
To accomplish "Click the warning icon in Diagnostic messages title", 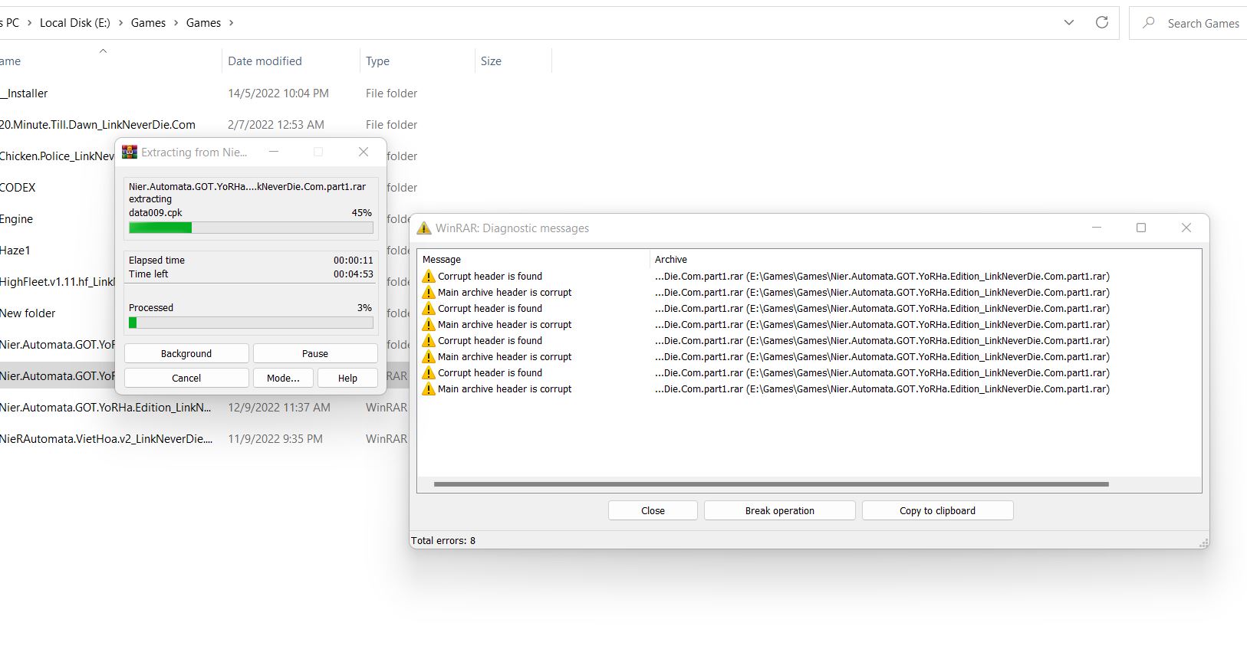I will click(423, 228).
